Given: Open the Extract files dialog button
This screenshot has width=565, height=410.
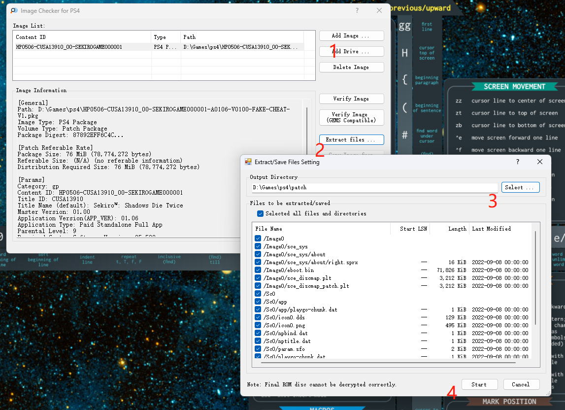Looking at the screenshot, I should (x=351, y=139).
